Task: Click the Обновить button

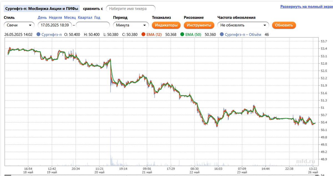Action: 284,25
